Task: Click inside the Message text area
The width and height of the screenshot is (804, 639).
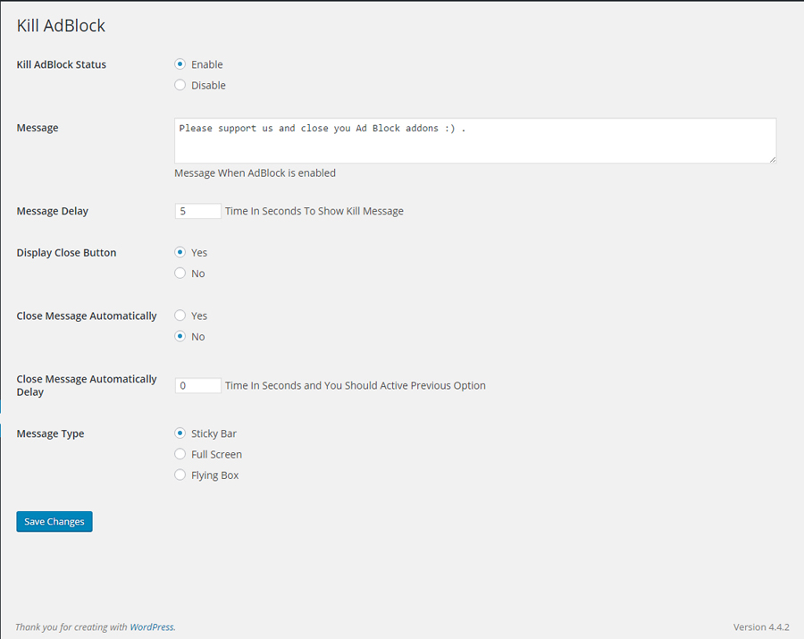Action: pos(474,140)
